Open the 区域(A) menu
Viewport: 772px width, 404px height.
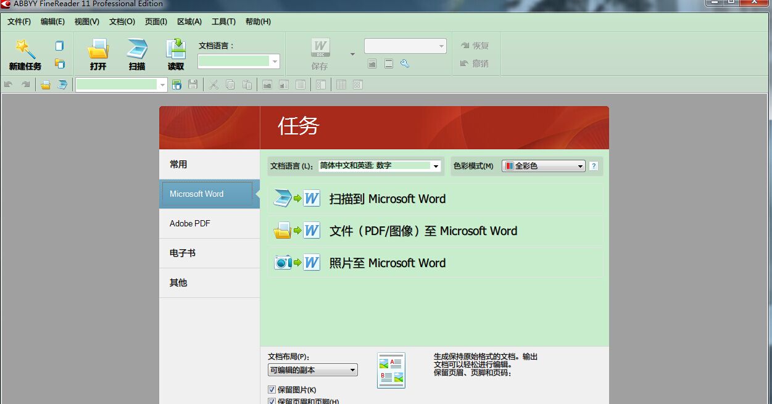click(x=189, y=22)
